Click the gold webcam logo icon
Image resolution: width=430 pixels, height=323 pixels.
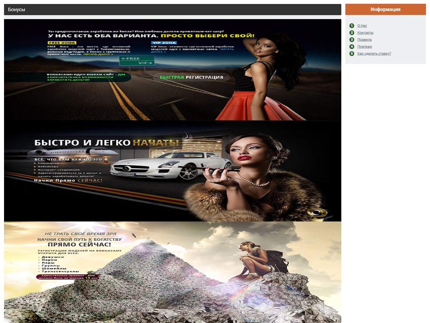click(317, 214)
